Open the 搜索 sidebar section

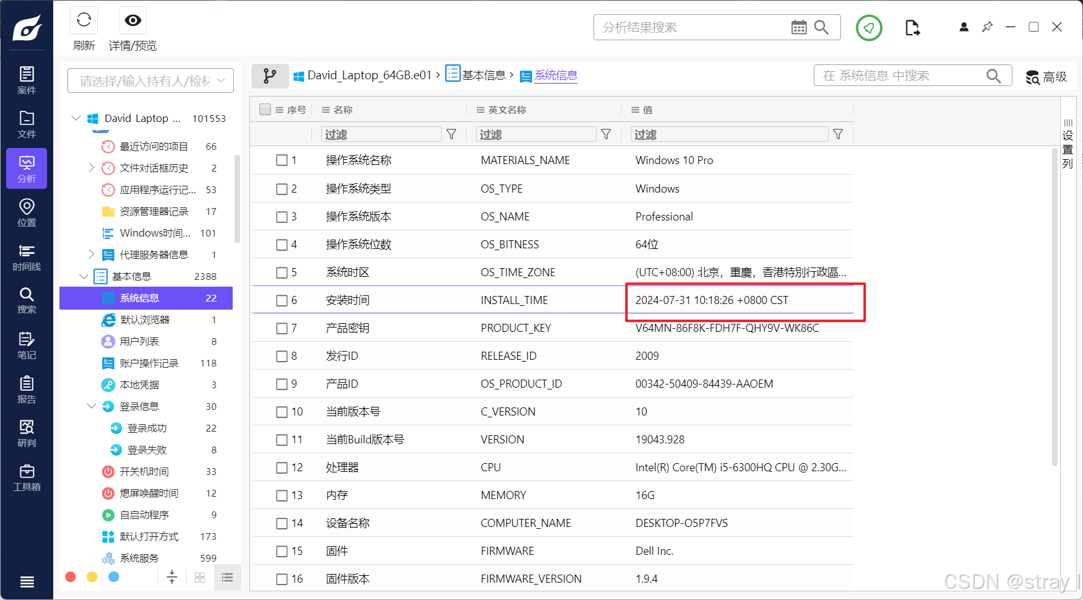point(27,300)
